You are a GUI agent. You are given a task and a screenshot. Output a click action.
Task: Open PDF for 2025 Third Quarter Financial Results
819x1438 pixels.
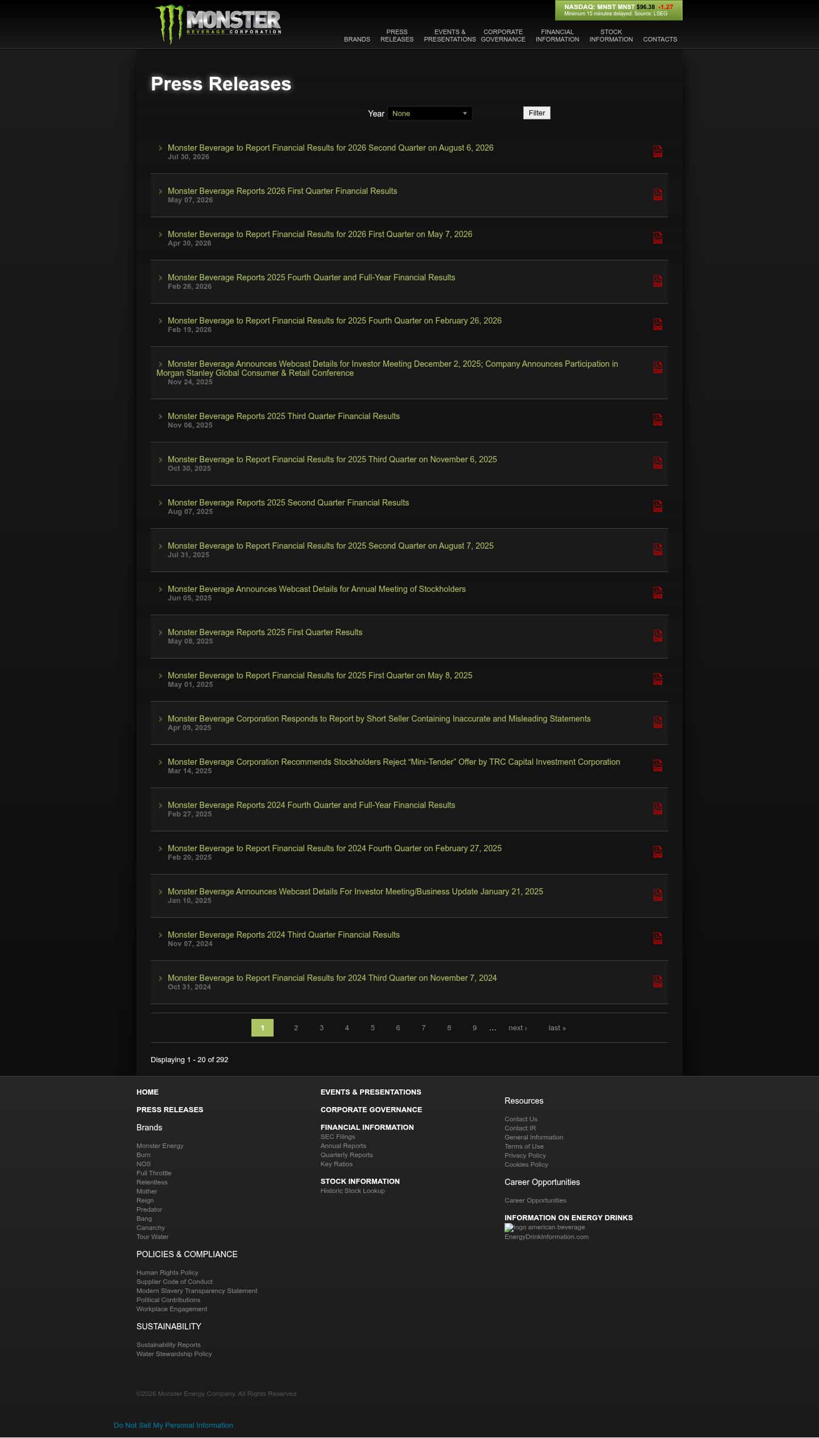tap(657, 420)
